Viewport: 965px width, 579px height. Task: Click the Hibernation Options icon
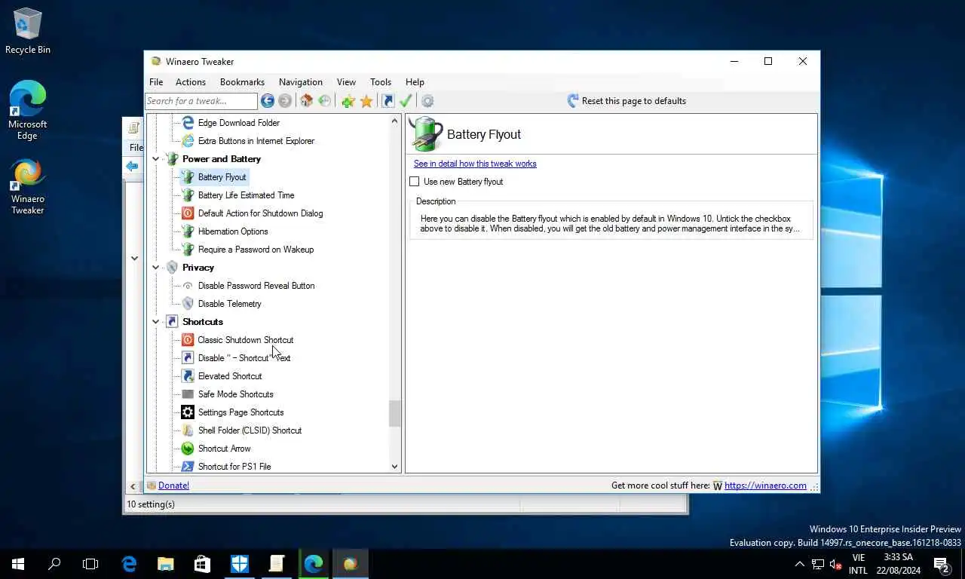coord(188,231)
